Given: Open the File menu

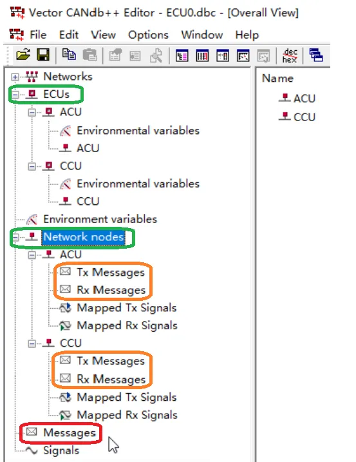Looking at the screenshot, I should pos(38,35).
